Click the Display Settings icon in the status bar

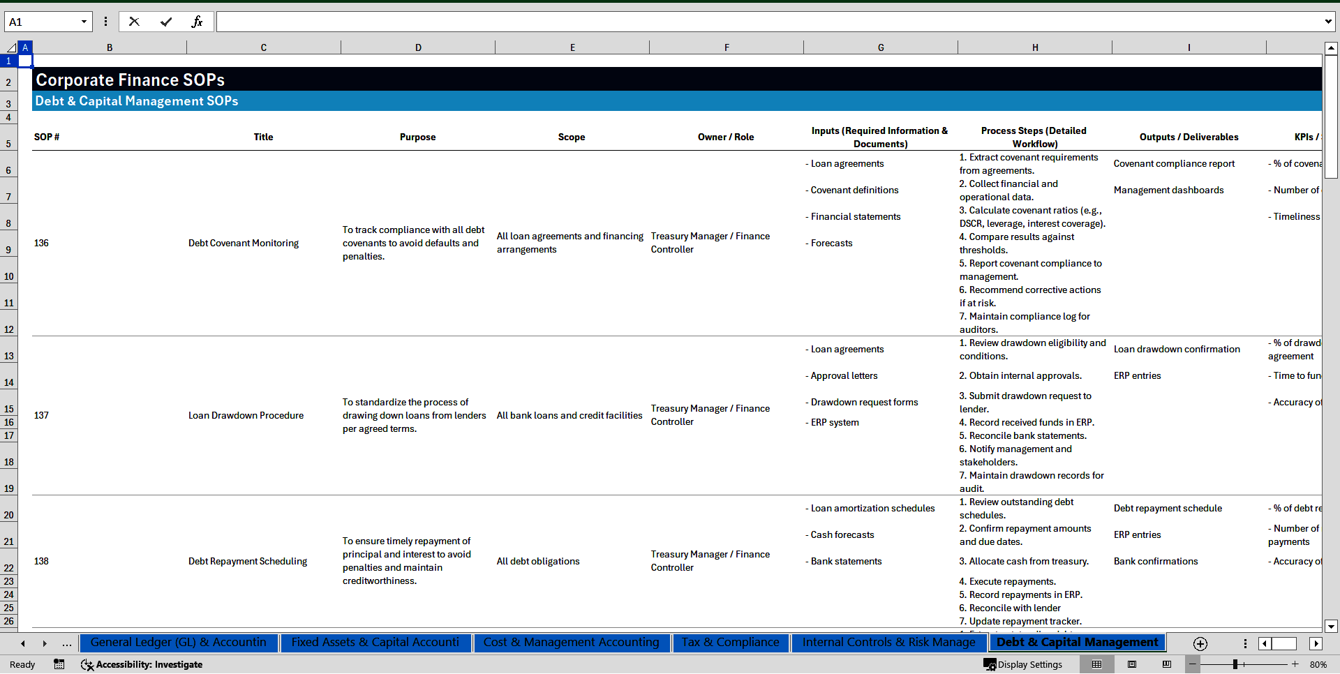(x=990, y=664)
